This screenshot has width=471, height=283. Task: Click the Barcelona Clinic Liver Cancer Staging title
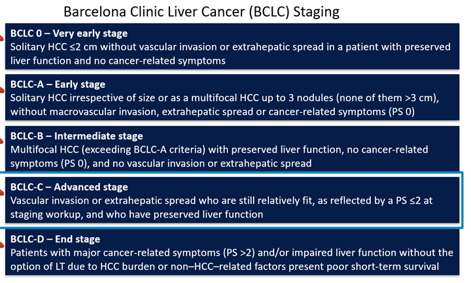click(201, 12)
